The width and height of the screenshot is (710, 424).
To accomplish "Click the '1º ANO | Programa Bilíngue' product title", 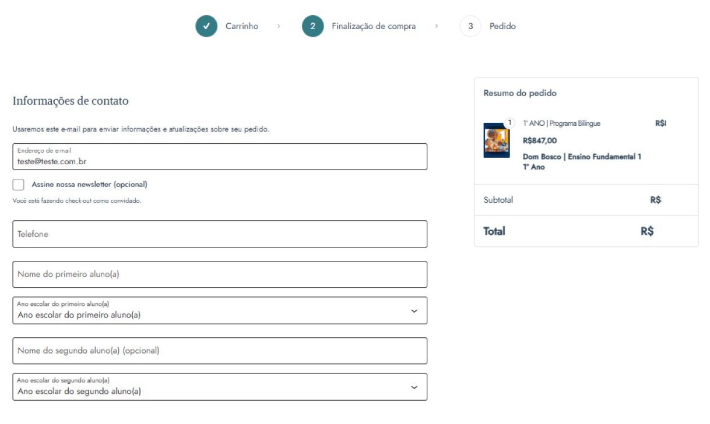I will pyautogui.click(x=561, y=123).
